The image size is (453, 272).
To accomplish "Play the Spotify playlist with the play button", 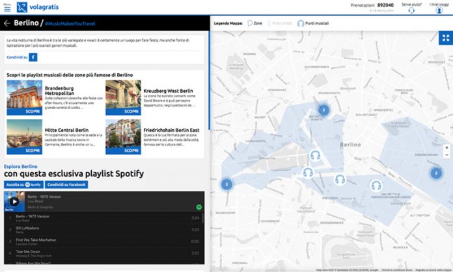I will (x=14, y=202).
